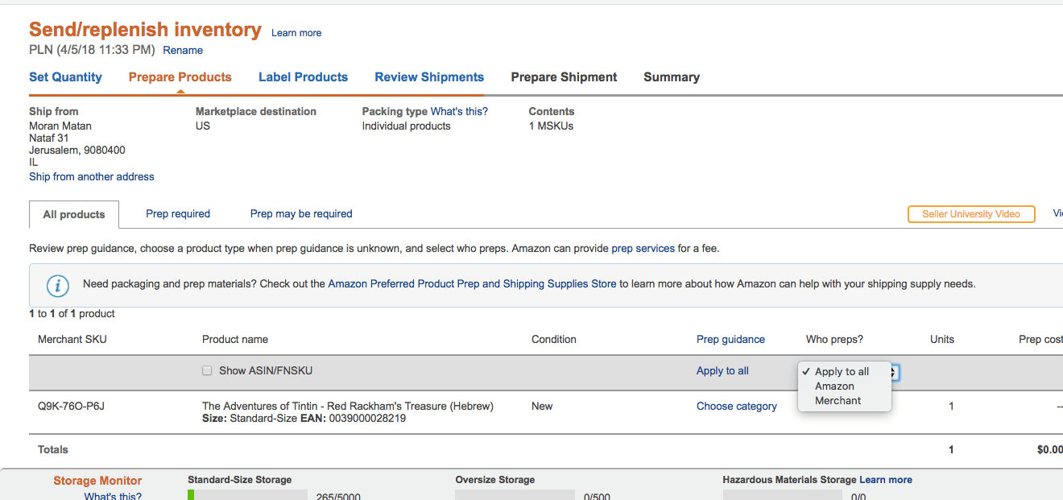Screen dimensions: 1063x500
Task: Open Packing type What's this link
Action: click(x=459, y=111)
